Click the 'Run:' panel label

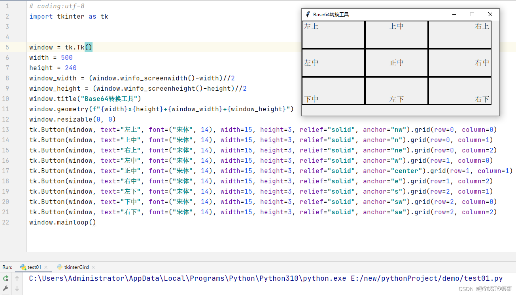(8, 267)
